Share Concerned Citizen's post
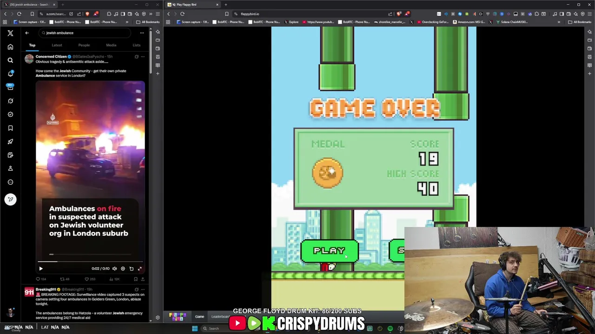595x334 pixels. coord(143,279)
